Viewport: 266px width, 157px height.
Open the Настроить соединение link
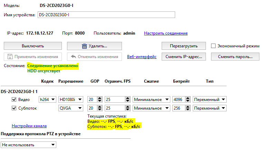(166, 33)
